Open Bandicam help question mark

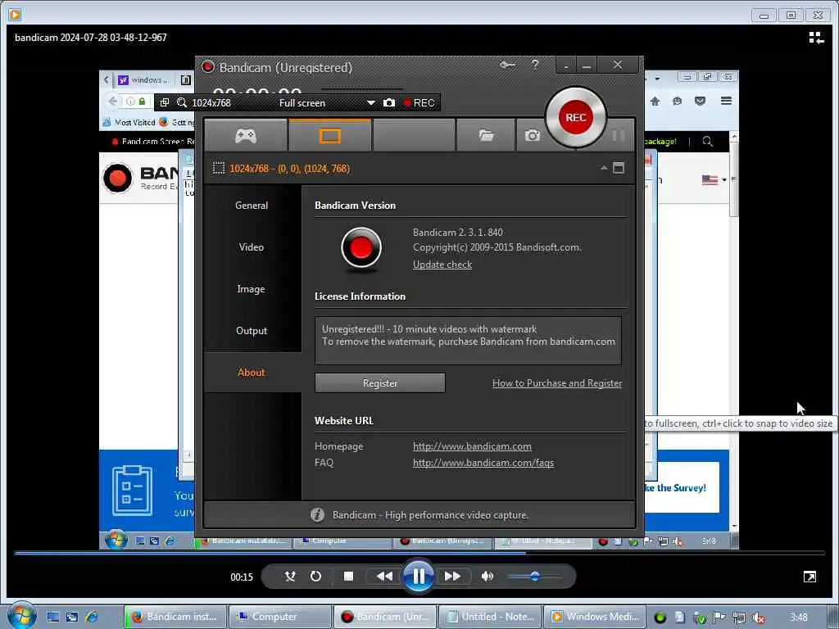pos(535,65)
